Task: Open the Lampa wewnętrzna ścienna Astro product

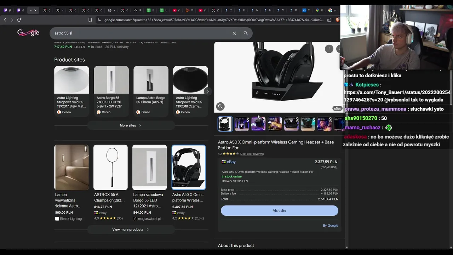Action: [71, 183]
